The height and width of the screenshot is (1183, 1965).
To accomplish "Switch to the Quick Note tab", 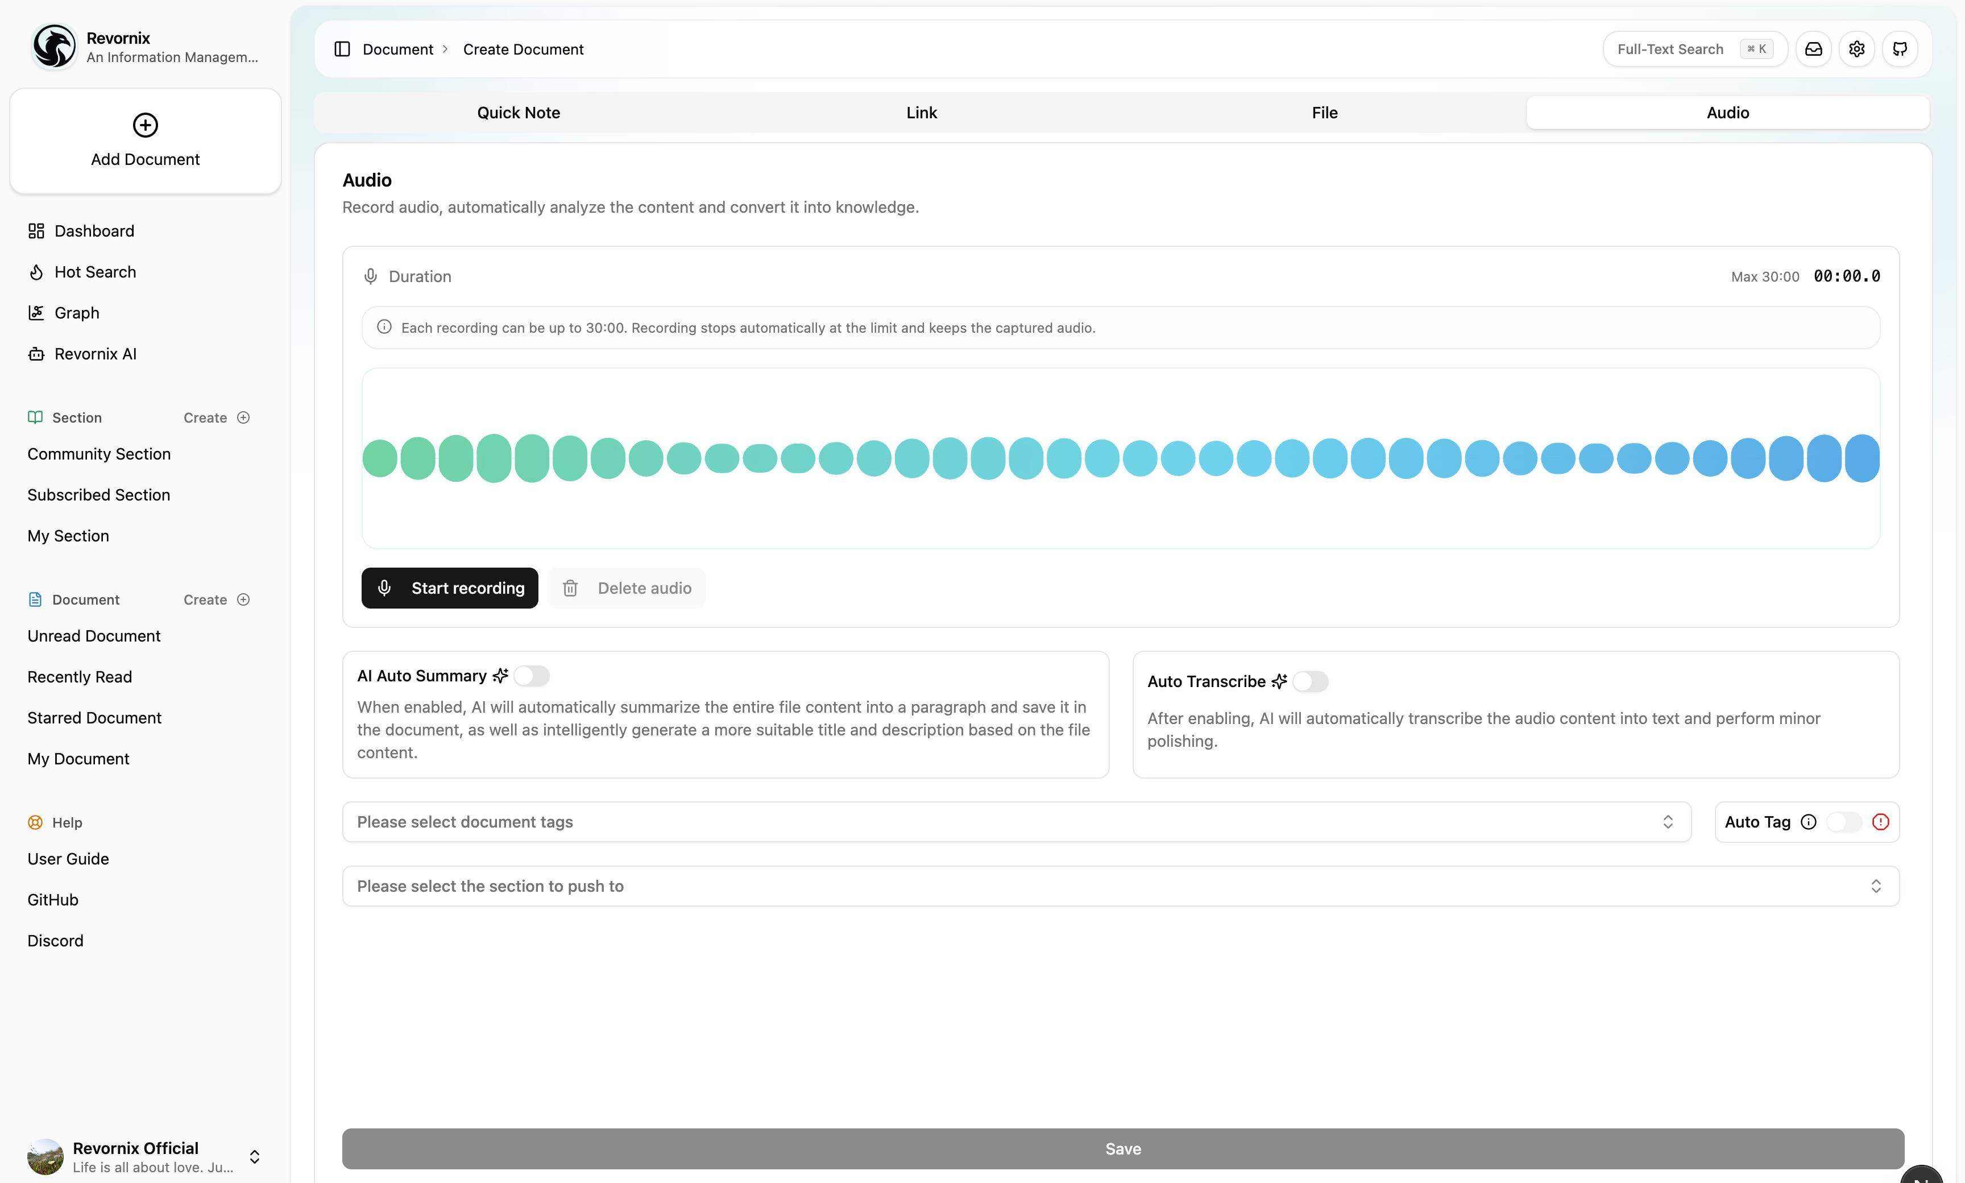I will 519,113.
